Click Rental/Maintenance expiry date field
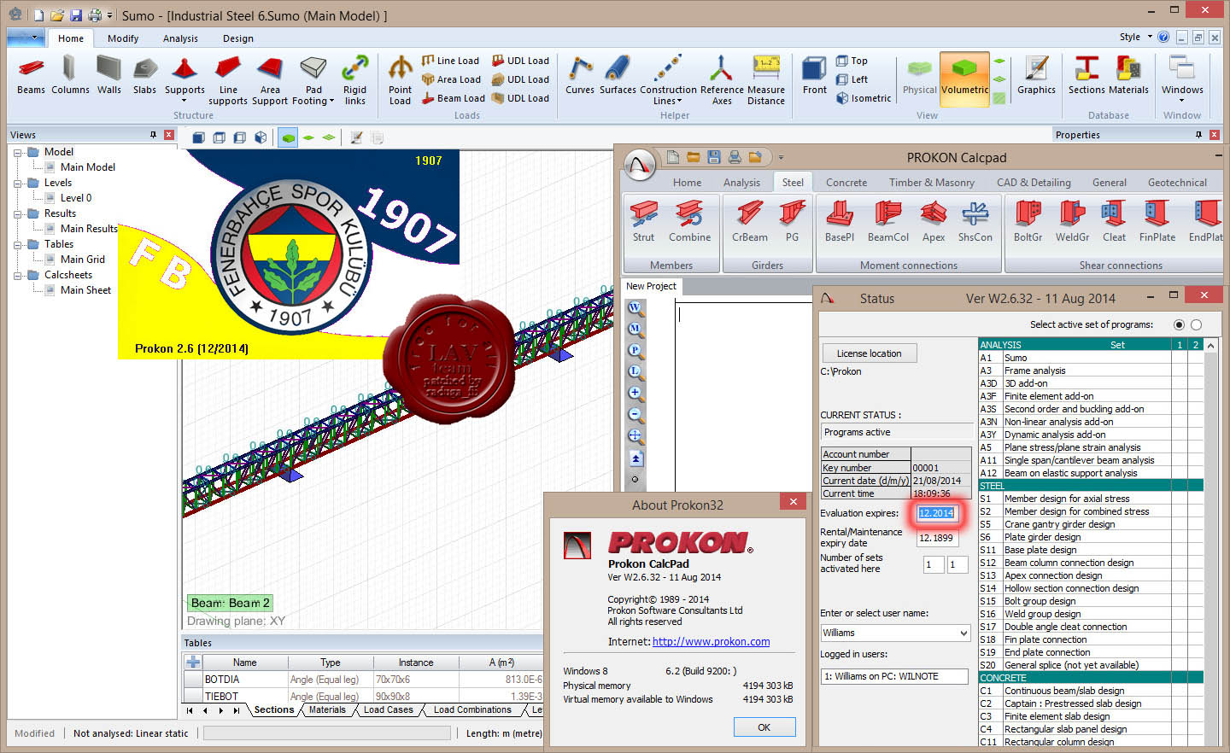Viewport: 1230px width, 753px height. coord(937,538)
